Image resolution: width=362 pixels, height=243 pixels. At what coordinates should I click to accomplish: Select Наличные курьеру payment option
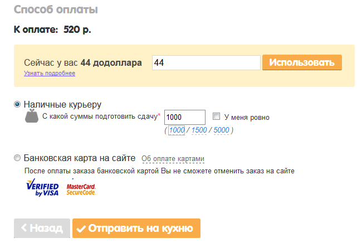coord(17,104)
